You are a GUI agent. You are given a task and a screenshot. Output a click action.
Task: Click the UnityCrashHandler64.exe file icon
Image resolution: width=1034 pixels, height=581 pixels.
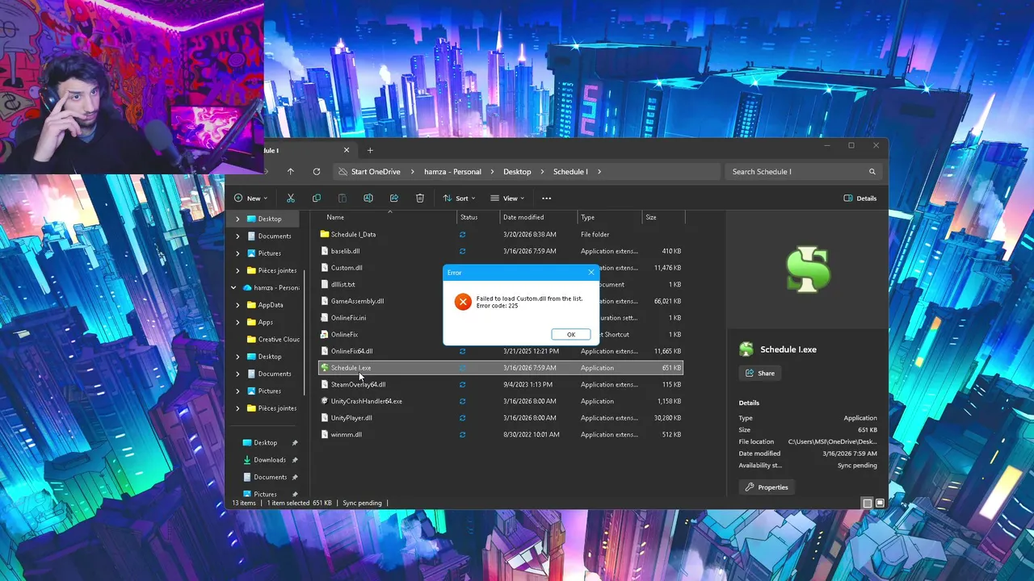point(325,401)
